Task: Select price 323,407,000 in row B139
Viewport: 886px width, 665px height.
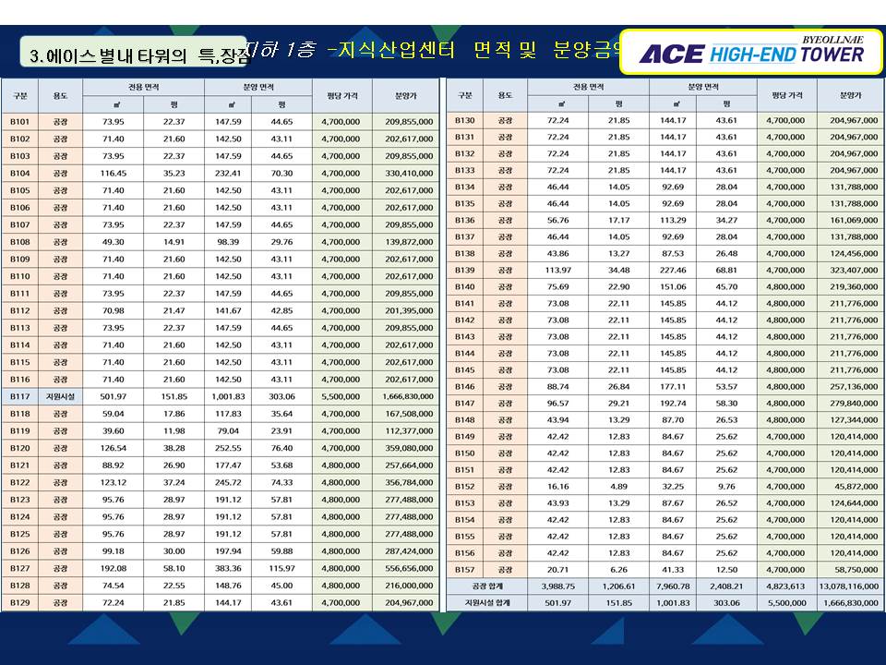Action: pyautogui.click(x=854, y=271)
